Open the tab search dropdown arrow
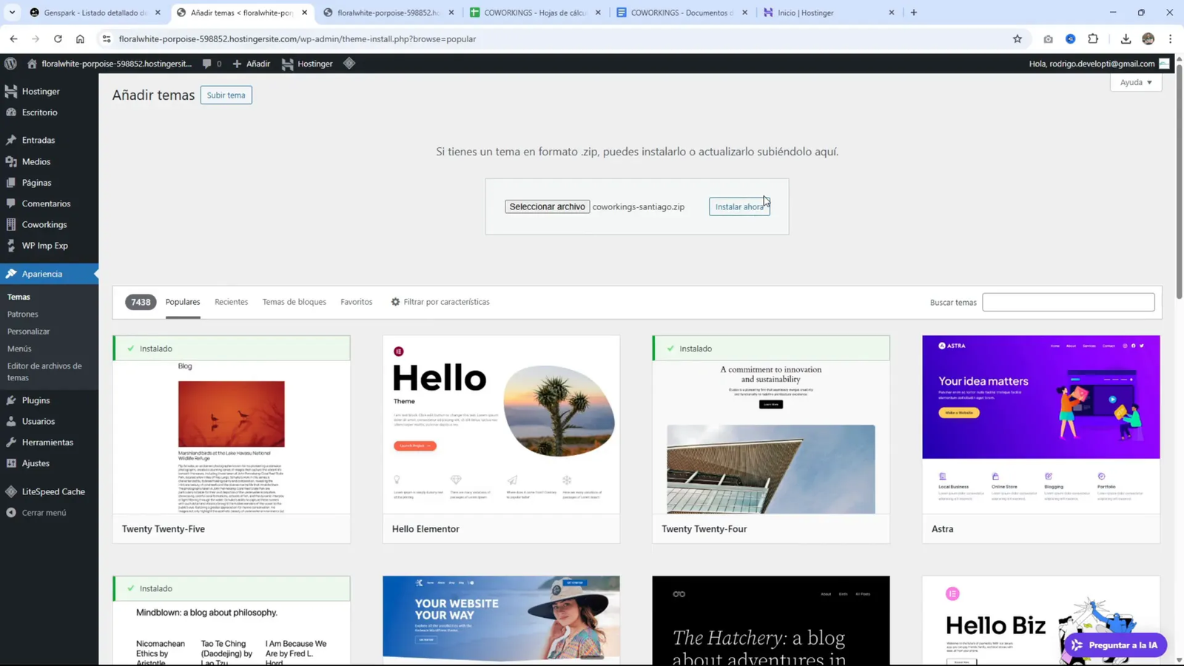This screenshot has height=666, width=1184. coord(12,13)
